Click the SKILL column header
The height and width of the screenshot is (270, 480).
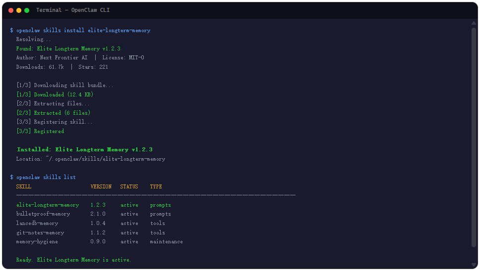pos(24,186)
